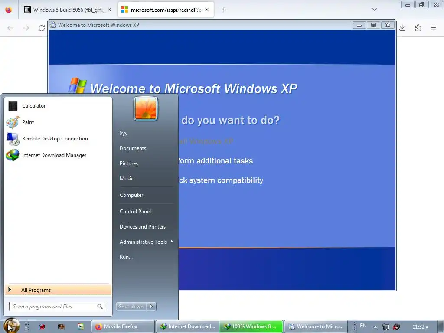Open the 100% Windows 8 download taskbar item
This screenshot has width=444, height=333.
[x=251, y=326]
